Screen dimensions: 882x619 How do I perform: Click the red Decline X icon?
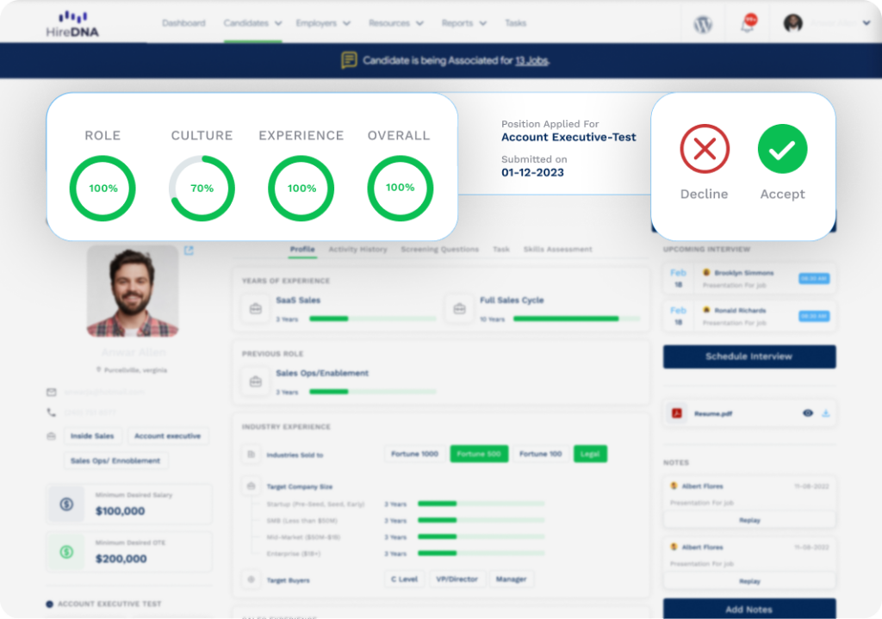pos(705,148)
